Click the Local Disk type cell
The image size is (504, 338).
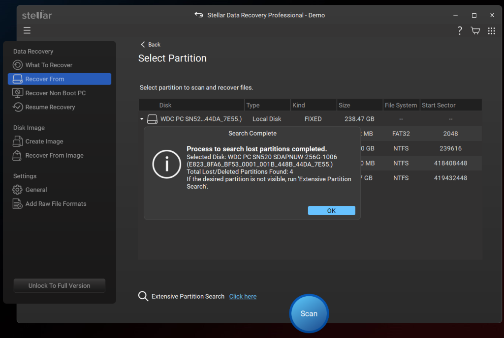pyautogui.click(x=267, y=119)
